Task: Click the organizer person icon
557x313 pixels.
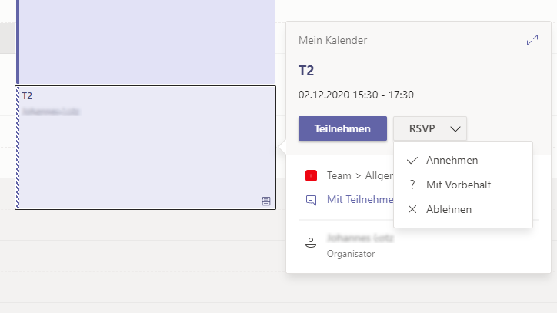Action: click(311, 242)
